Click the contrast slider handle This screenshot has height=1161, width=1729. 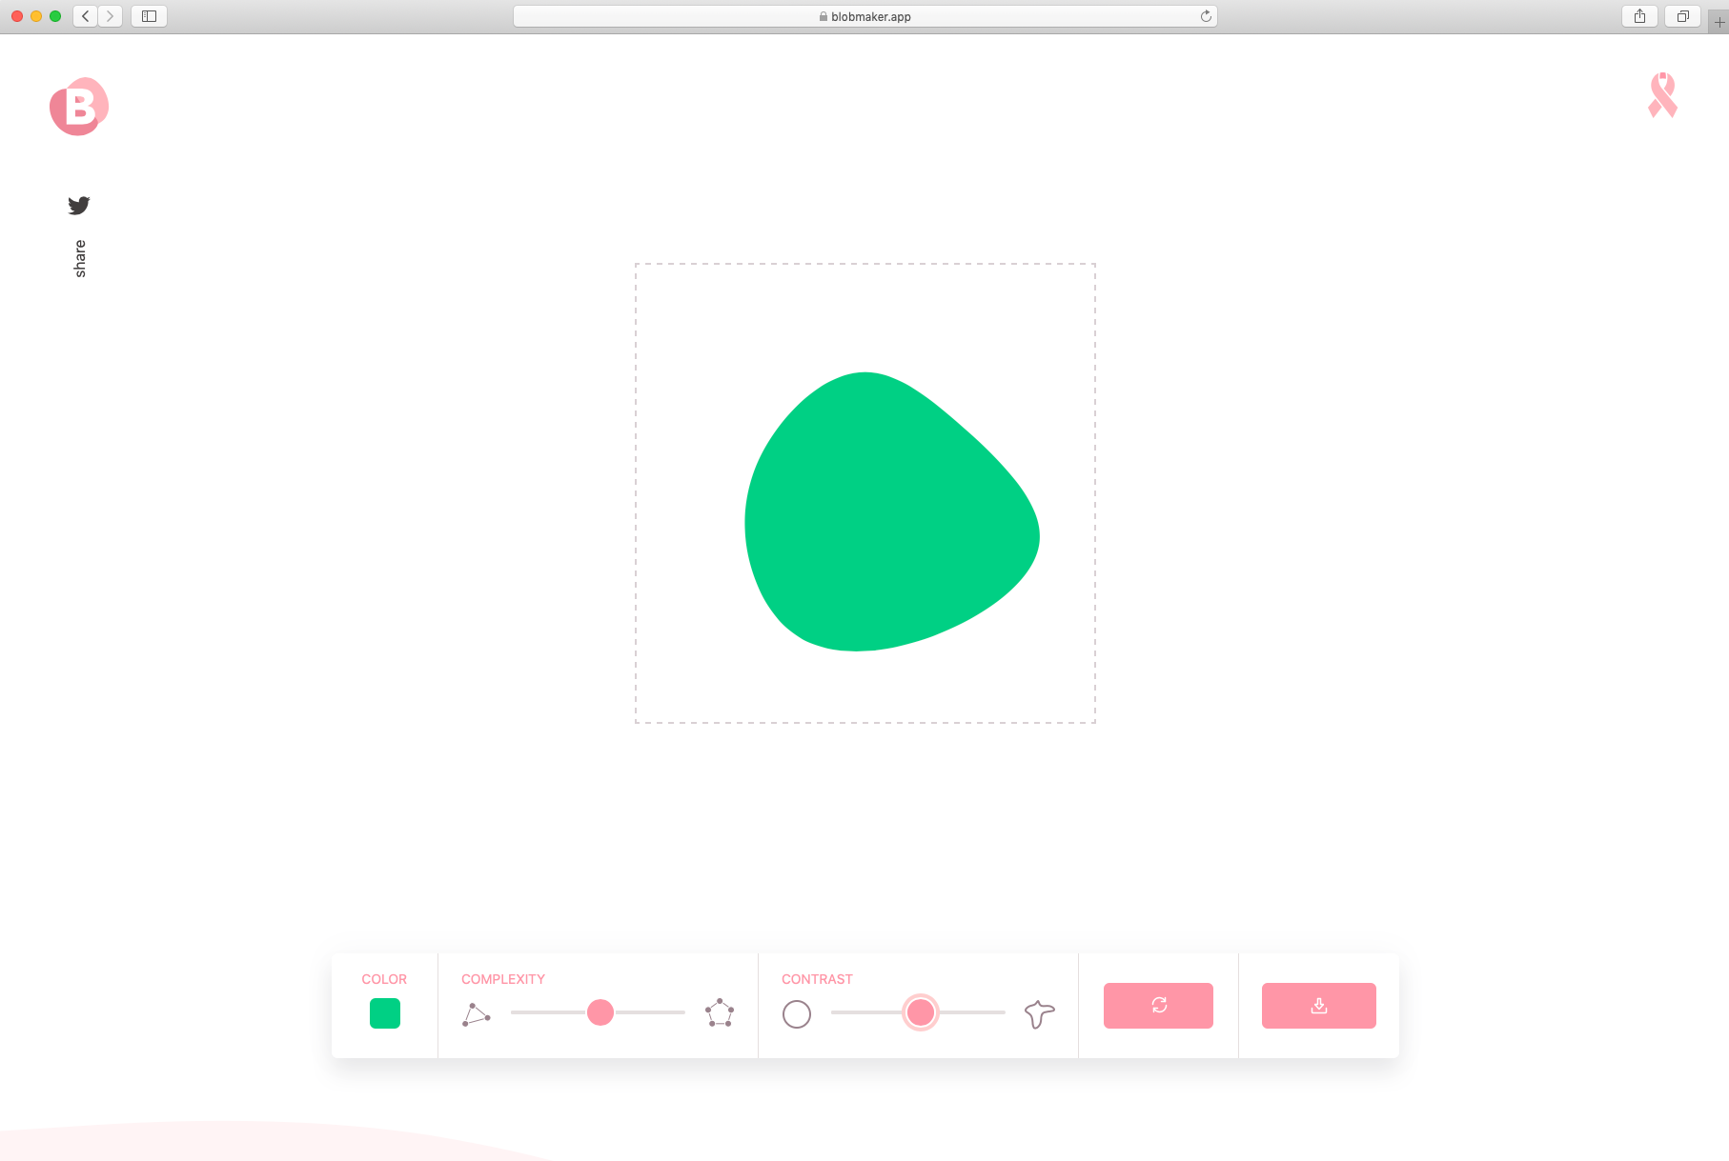921,1012
